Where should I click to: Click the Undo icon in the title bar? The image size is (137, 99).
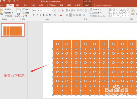click(4, 1)
